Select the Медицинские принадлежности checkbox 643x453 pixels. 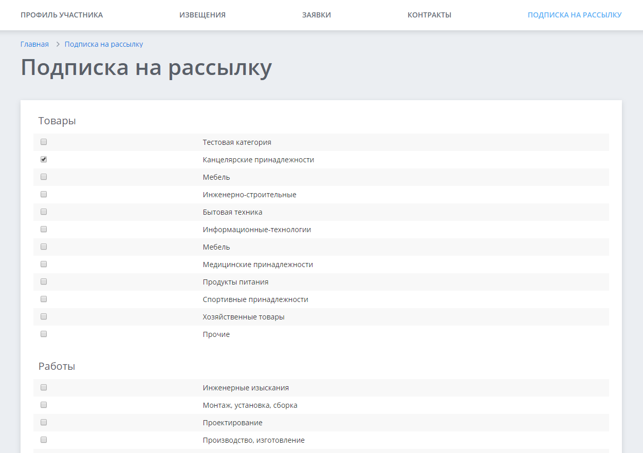coord(44,264)
